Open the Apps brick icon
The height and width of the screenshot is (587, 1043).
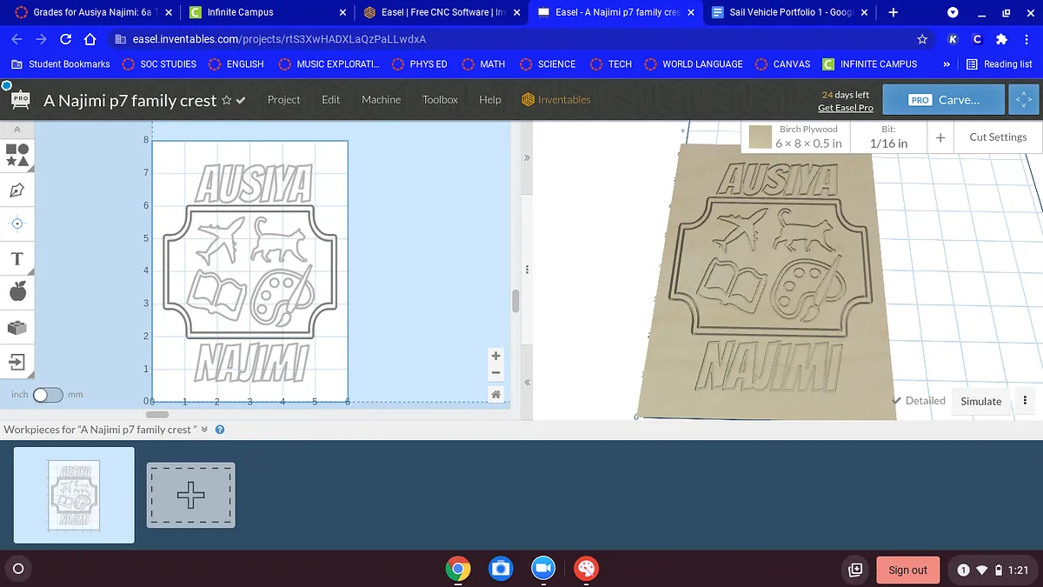click(x=17, y=327)
